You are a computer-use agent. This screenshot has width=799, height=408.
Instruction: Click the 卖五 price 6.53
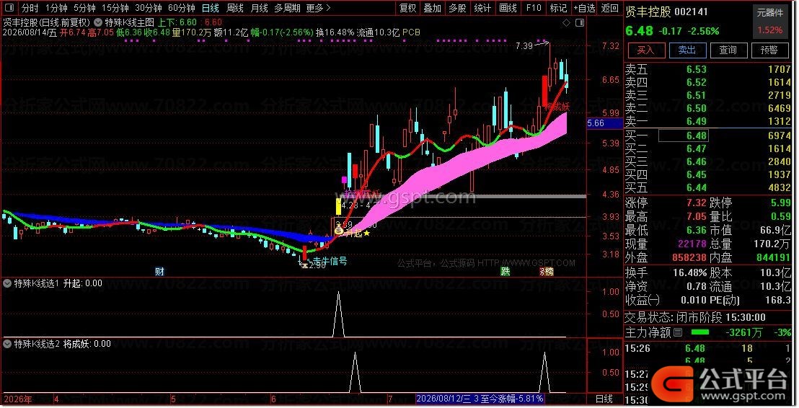(696, 69)
